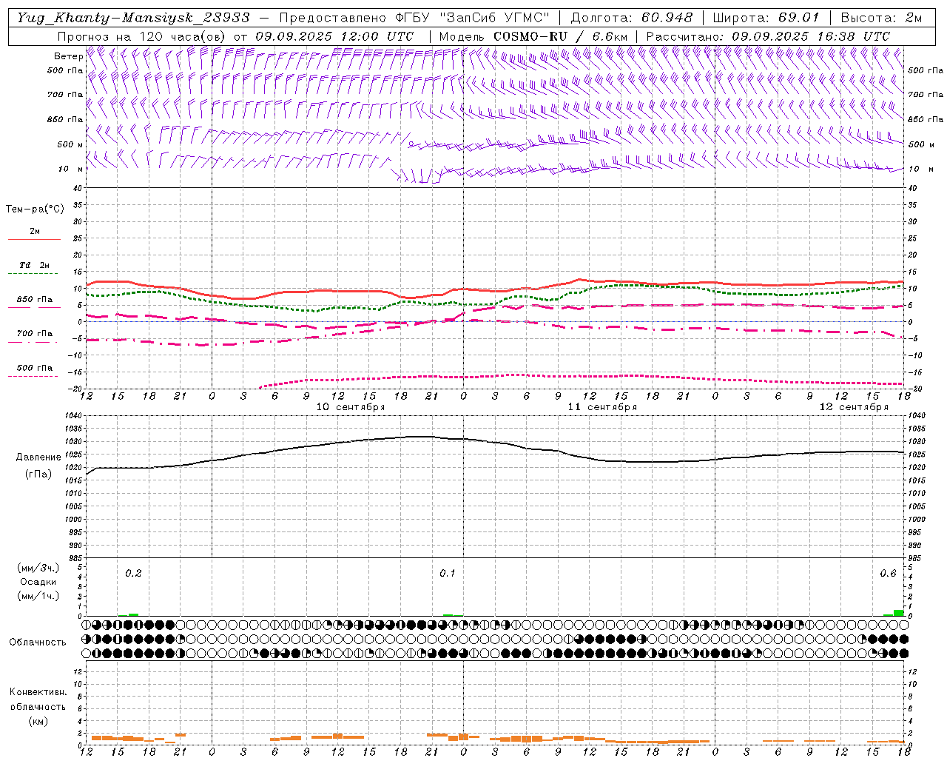Viewport: 947px width, 758px height.
Task: Click the (мм/1ч.) precipitation unit label
Action: tap(38, 596)
